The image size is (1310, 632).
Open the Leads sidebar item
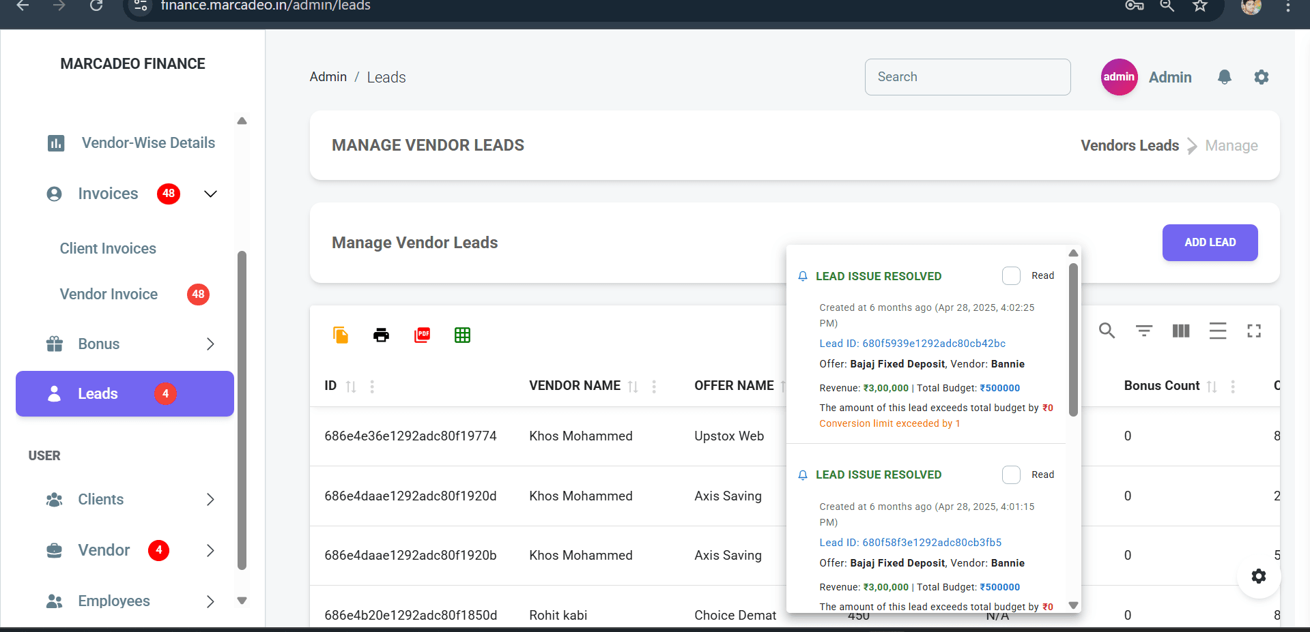coord(98,393)
